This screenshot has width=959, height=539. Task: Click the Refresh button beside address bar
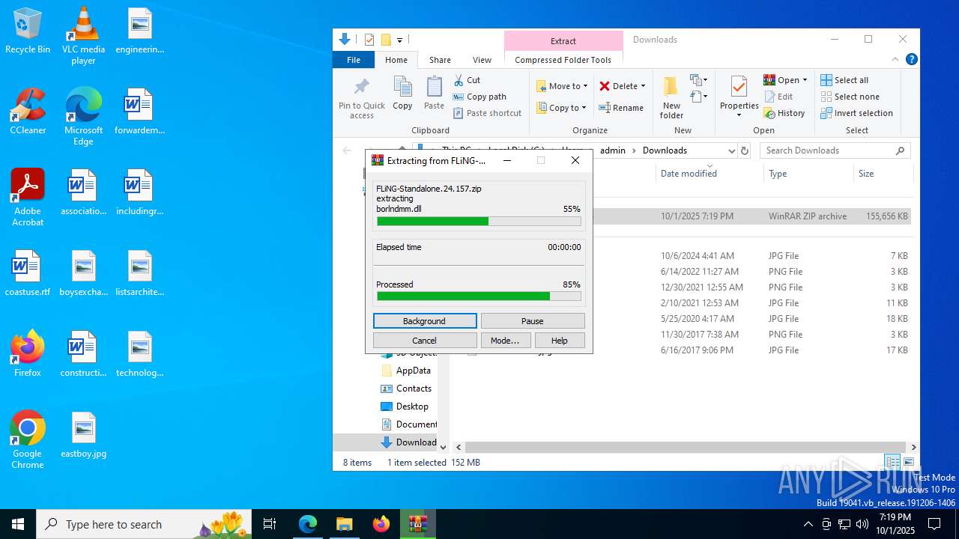(744, 150)
